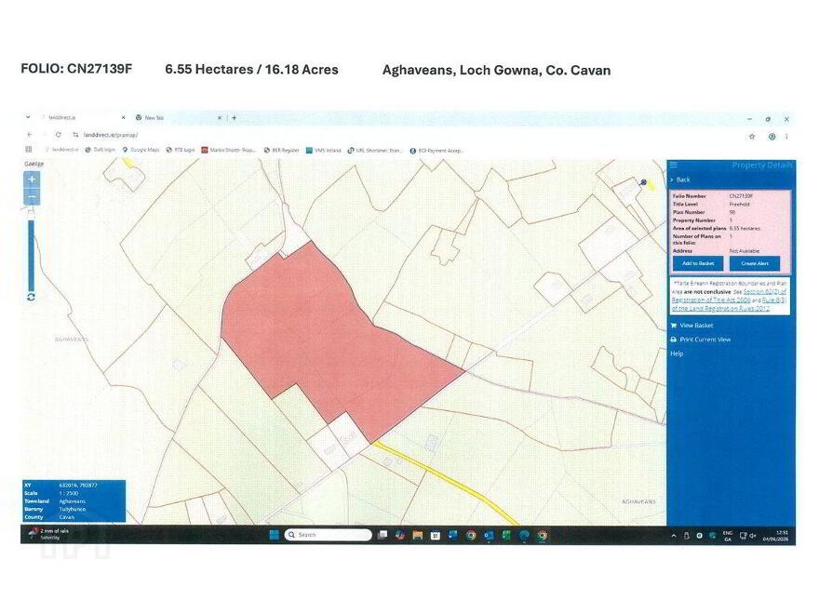Add the folio to basket
Image resolution: width=819 pixels, height=600 pixels.
(698, 263)
